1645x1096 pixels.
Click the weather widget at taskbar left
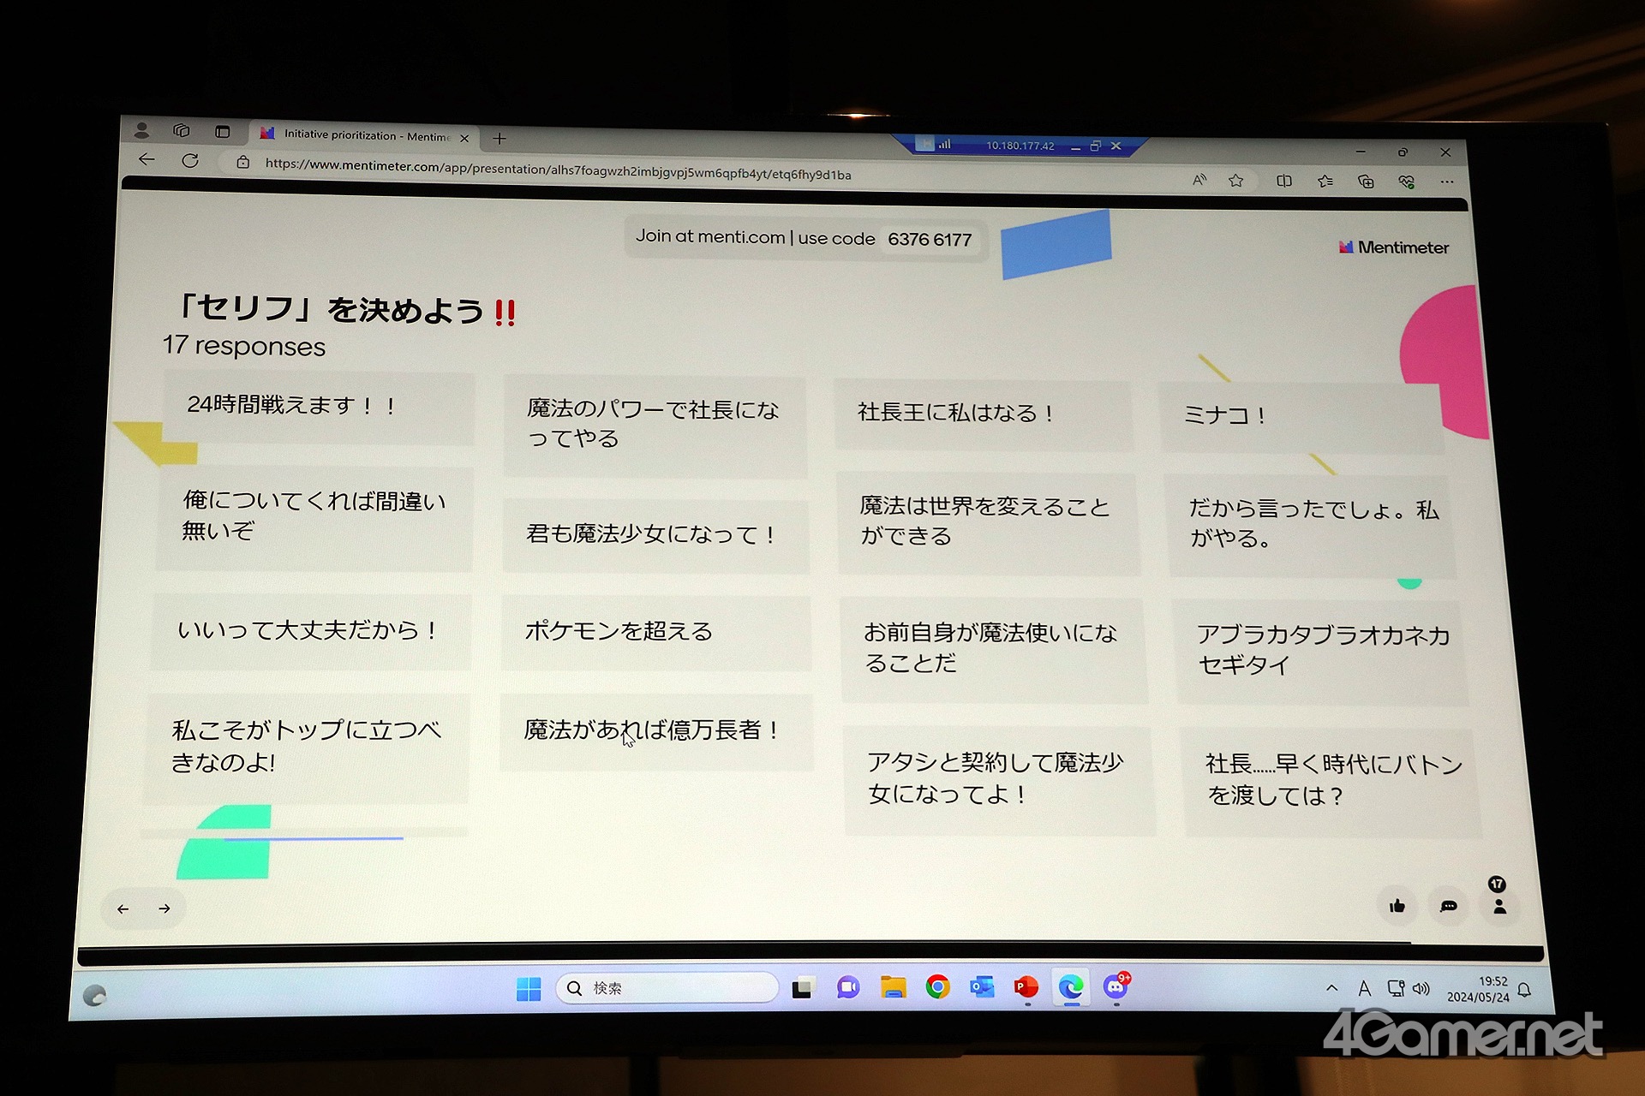click(x=94, y=995)
